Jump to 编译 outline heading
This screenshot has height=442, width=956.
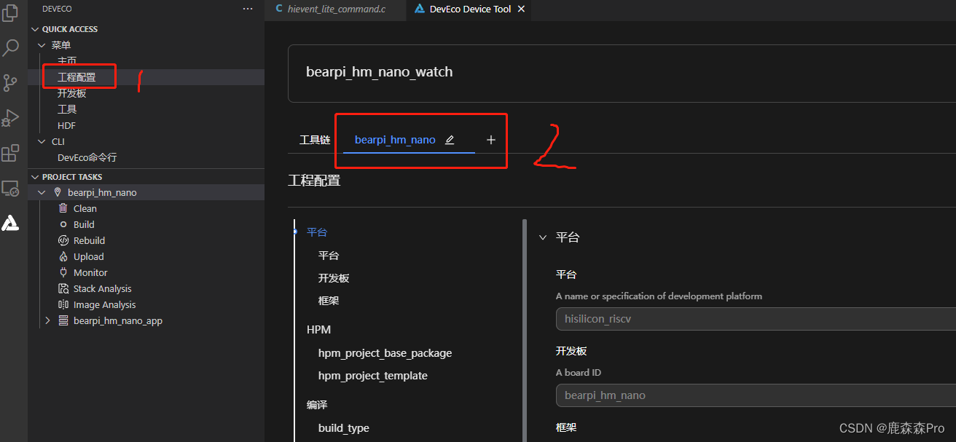coord(317,405)
